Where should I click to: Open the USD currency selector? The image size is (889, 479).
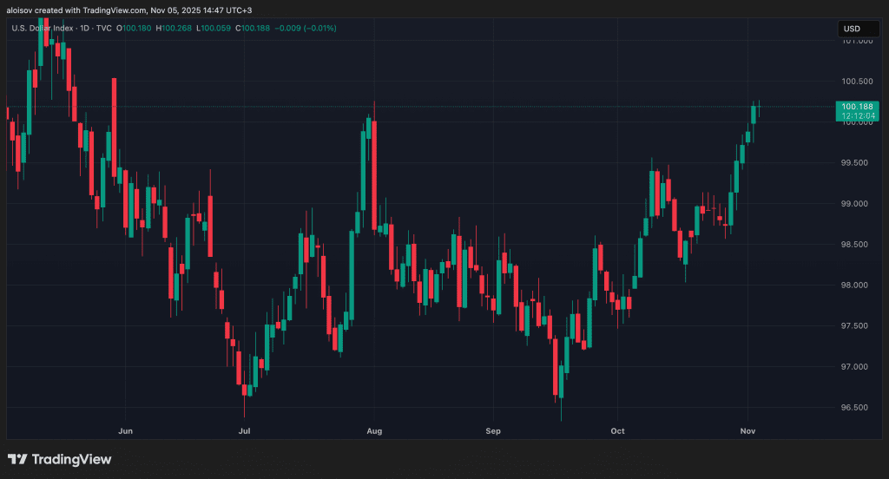tap(859, 29)
